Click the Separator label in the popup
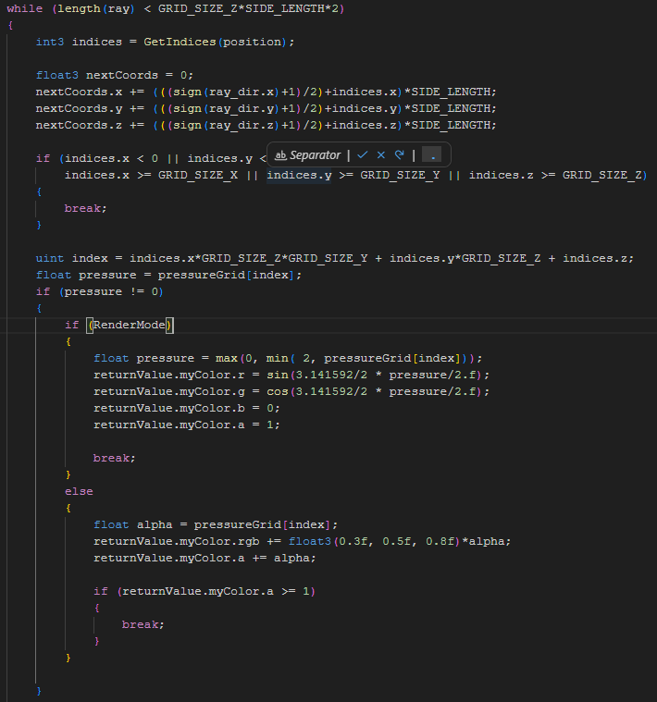Image resolution: width=657 pixels, height=702 pixels. pyautogui.click(x=315, y=155)
